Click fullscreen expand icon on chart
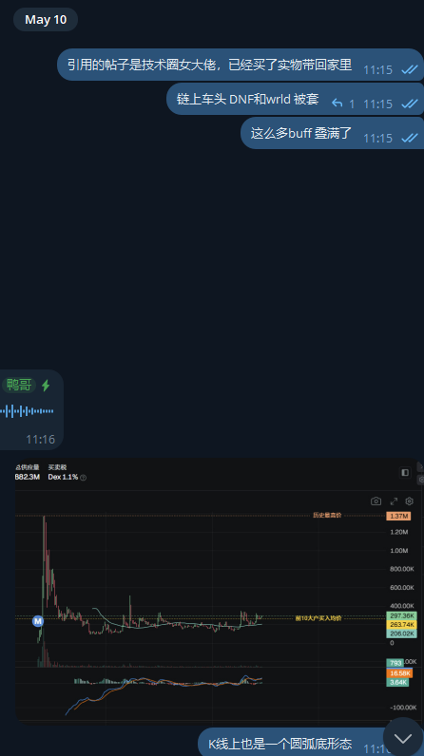Screen dimensions: 424x756 coord(394,501)
